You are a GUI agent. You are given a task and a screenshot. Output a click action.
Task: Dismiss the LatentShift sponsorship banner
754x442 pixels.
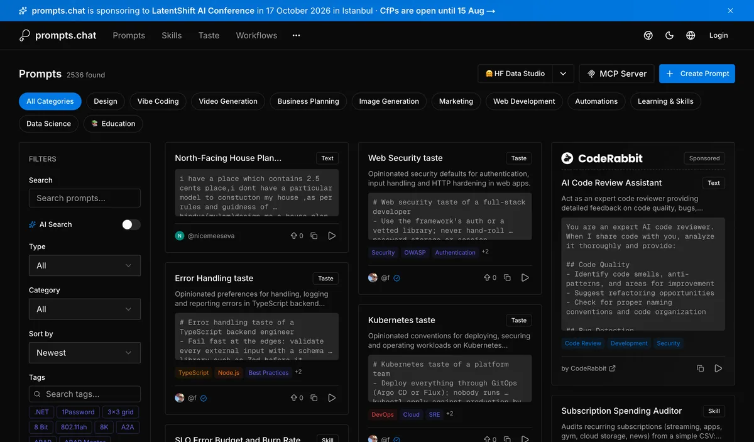click(730, 11)
